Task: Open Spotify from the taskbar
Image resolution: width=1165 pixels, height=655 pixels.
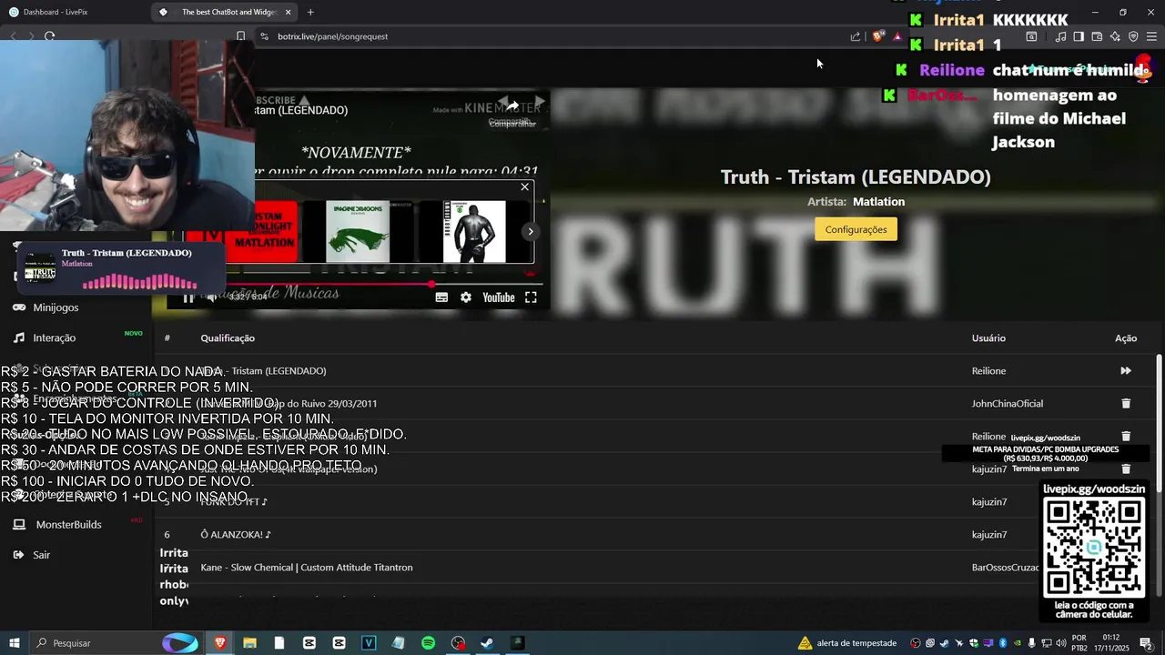Action: point(428,643)
